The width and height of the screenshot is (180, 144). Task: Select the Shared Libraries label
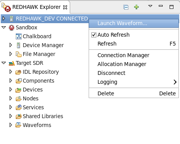click(43, 116)
